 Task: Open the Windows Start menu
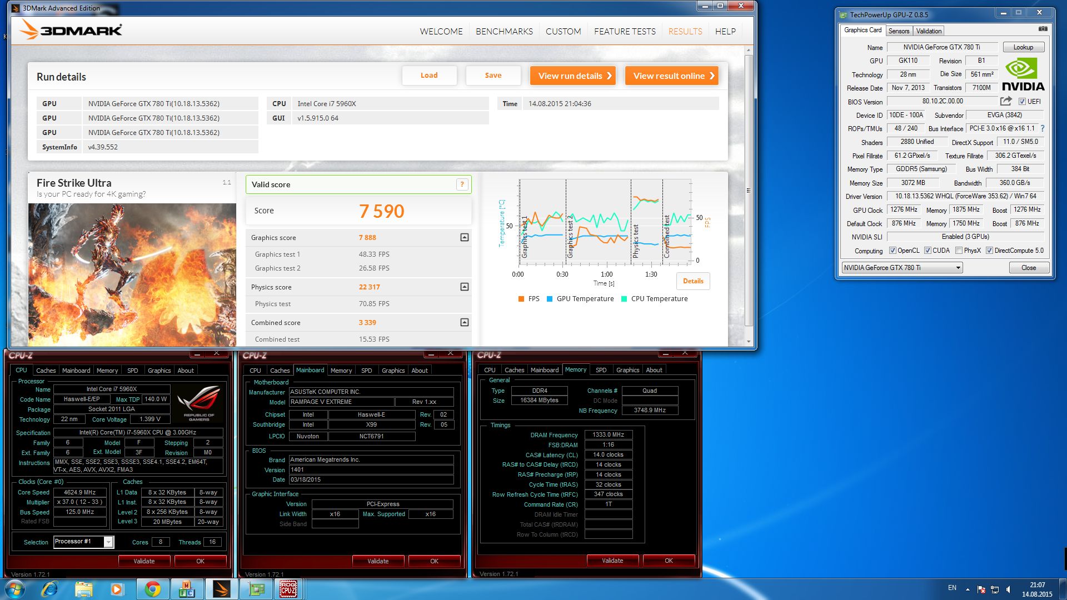click(x=14, y=589)
